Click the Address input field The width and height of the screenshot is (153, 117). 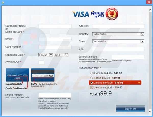[x=118, y=26]
